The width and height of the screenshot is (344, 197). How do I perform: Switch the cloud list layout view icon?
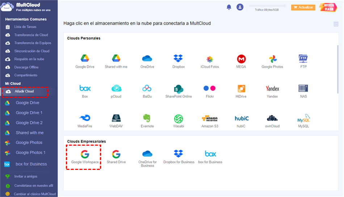336,24
